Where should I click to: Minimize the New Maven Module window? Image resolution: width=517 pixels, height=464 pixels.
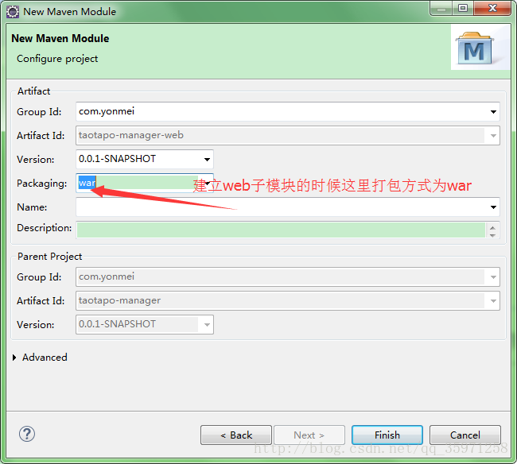click(x=441, y=9)
